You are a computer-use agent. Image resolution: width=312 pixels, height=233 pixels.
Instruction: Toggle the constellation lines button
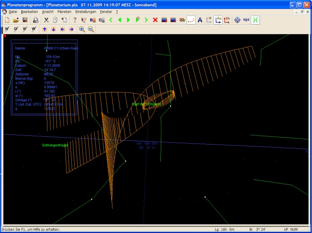pos(256,20)
